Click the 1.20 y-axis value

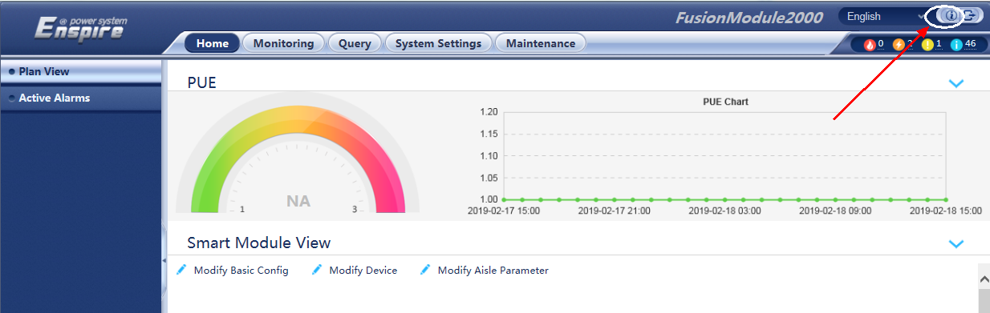click(x=488, y=112)
